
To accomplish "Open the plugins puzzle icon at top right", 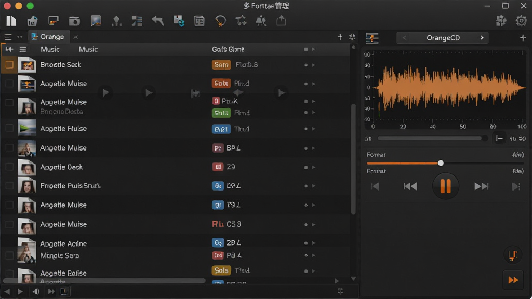I will tap(501, 21).
